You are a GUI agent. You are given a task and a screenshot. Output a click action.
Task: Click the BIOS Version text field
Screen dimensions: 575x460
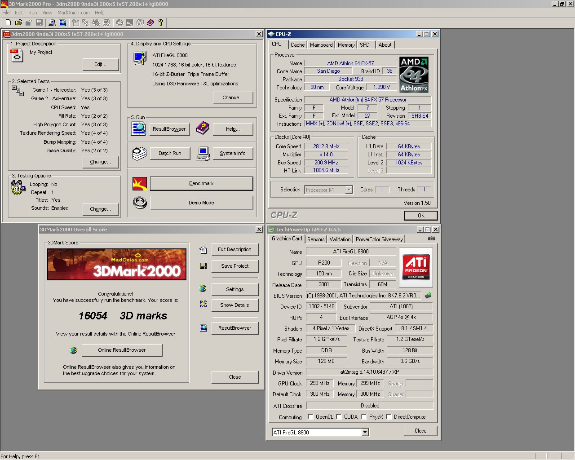pyautogui.click(x=363, y=296)
